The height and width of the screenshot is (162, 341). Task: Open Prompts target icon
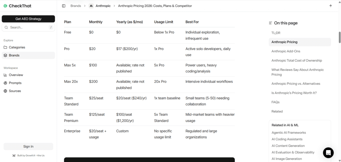click(5, 83)
